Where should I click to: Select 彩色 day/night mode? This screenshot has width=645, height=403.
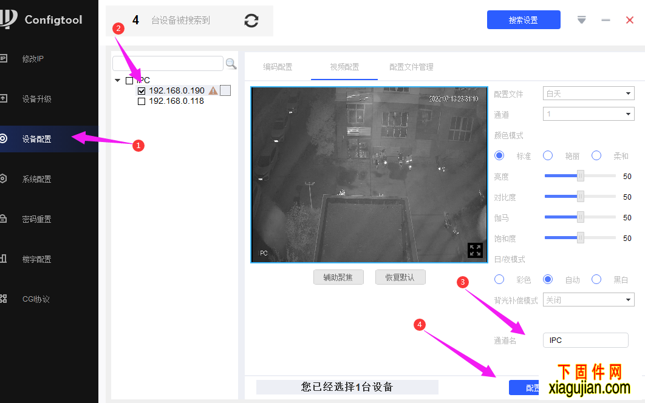[499, 279]
